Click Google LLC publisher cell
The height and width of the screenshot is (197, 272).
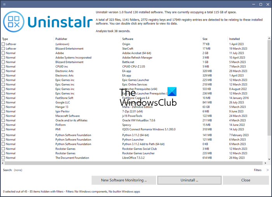pyautogui.click(x=63, y=103)
